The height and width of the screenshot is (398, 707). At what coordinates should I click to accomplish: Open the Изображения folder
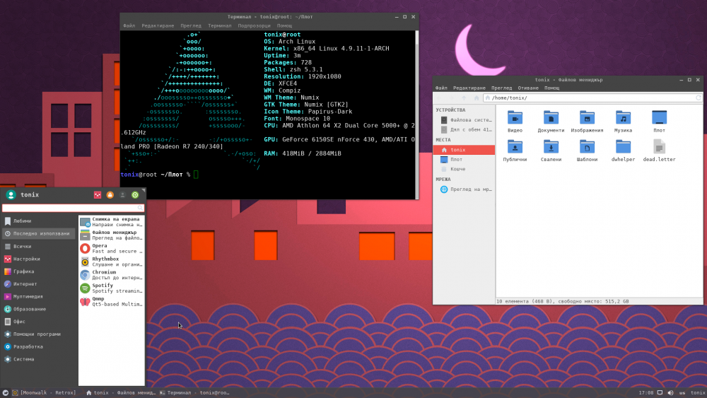tap(587, 121)
